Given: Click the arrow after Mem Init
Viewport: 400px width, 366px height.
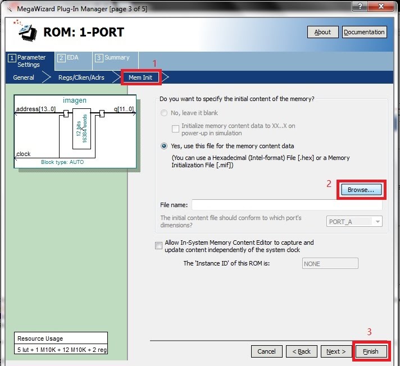Looking at the screenshot, I should 165,77.
